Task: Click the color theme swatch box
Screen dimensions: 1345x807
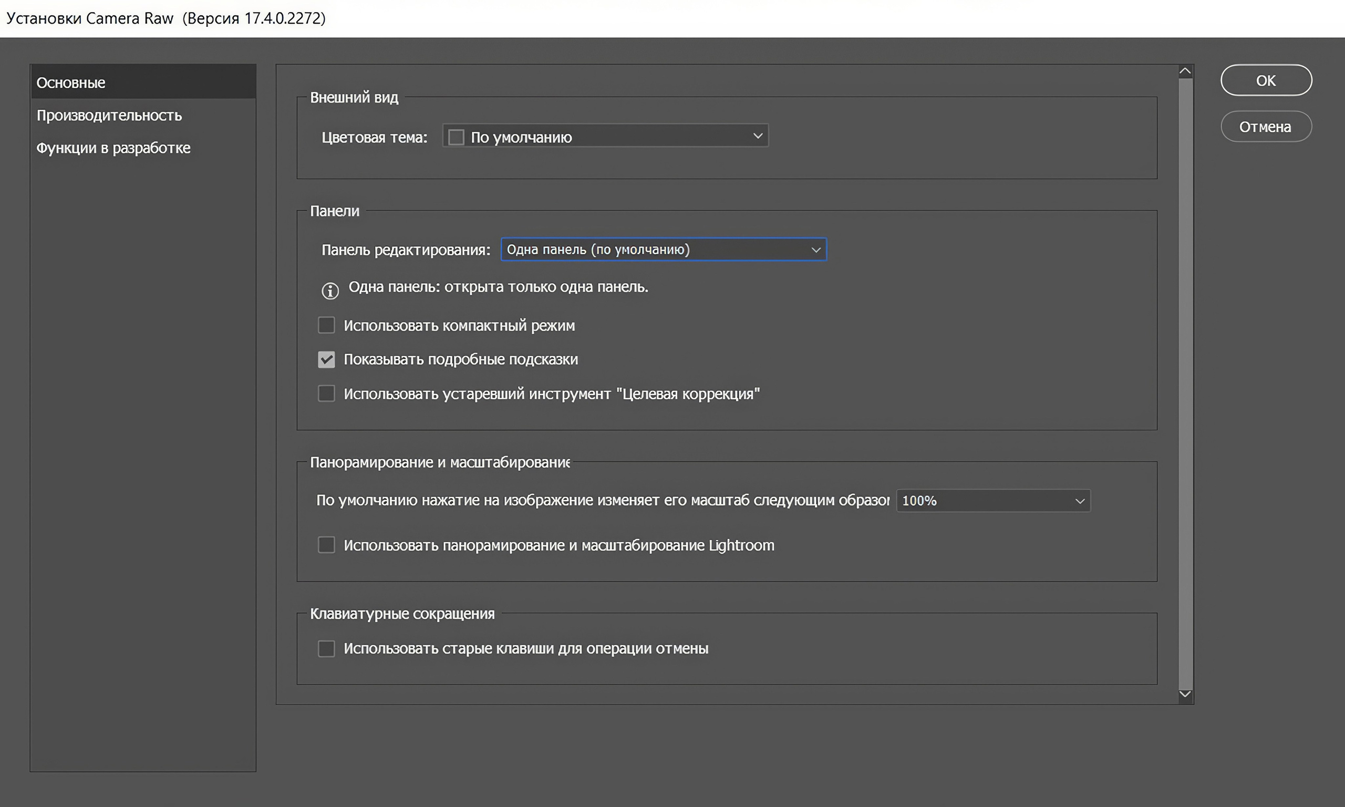Action: [456, 137]
